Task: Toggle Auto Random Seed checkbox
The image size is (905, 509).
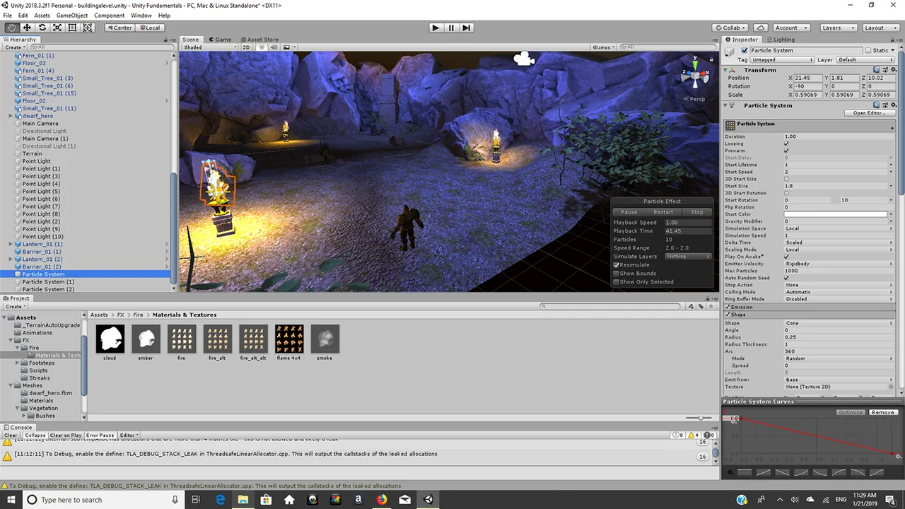Action: 786,278
